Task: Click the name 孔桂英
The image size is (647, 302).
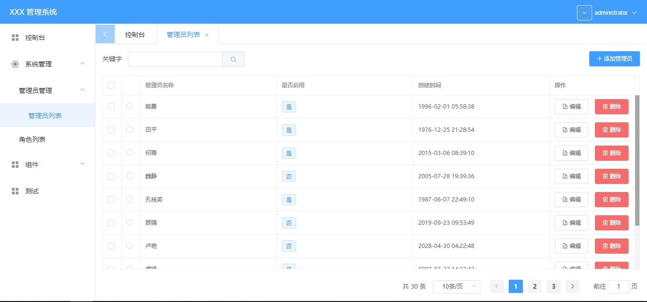Action: point(154,200)
